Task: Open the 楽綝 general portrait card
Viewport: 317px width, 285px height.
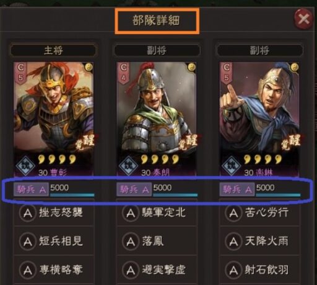Action: [259, 119]
